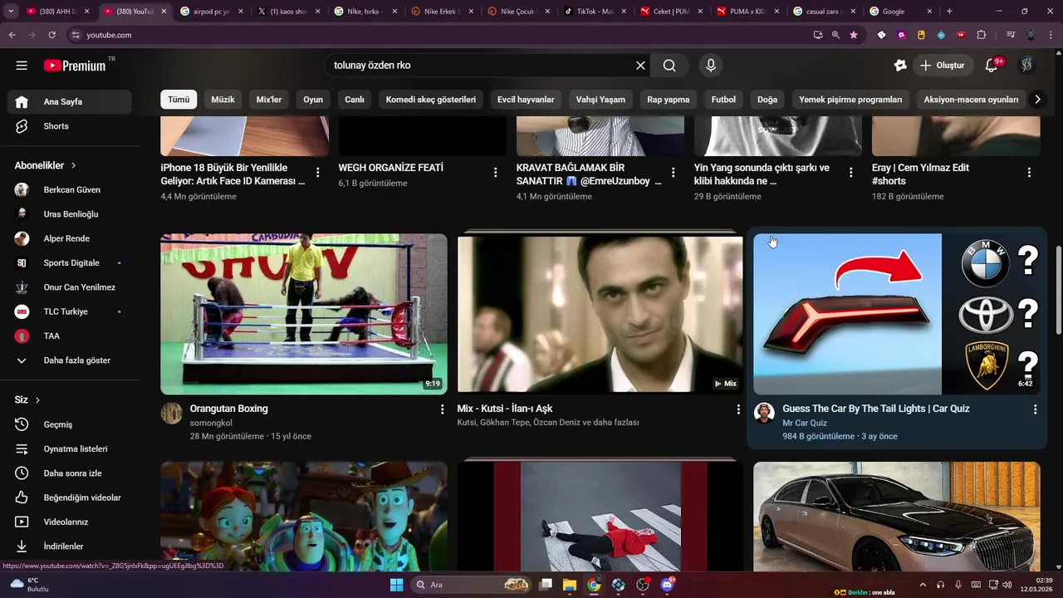Select the Canlı filter chip

(355, 100)
